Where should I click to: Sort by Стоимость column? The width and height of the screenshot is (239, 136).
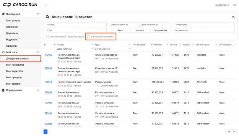pos(167,45)
